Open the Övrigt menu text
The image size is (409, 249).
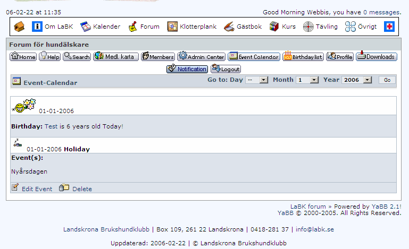[368, 27]
